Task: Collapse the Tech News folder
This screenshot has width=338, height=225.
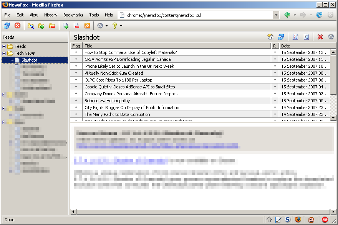Action: [x=4, y=53]
